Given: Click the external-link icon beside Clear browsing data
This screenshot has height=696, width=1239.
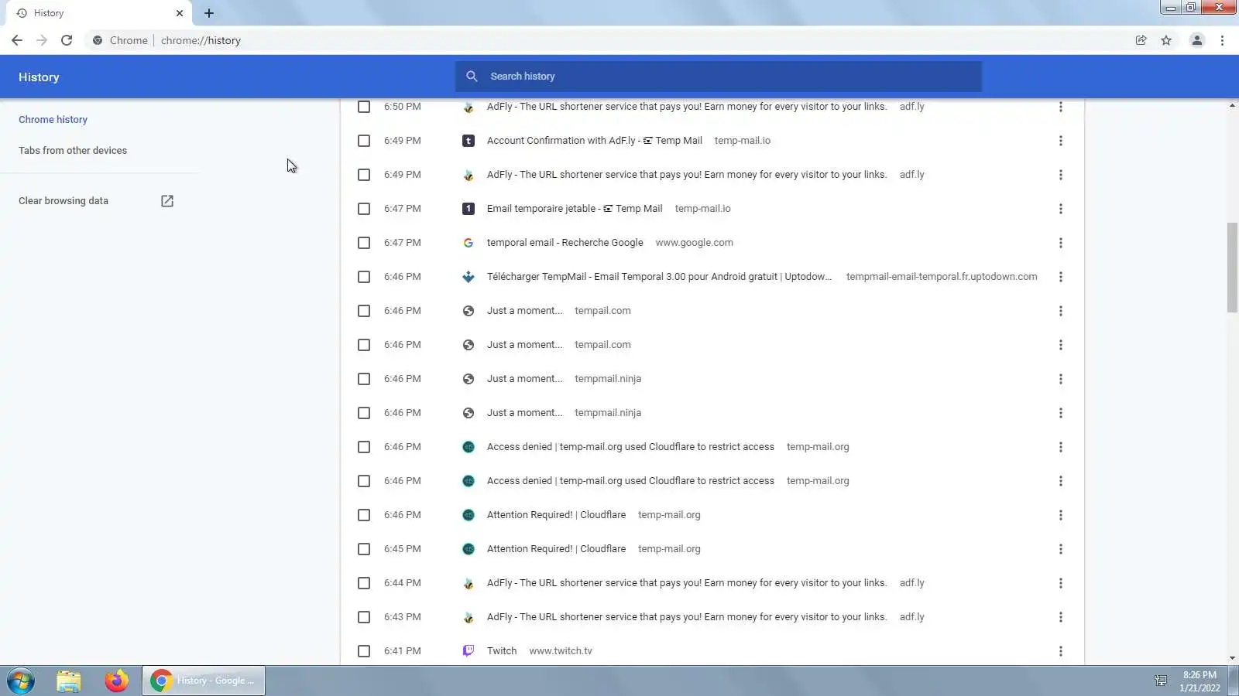Looking at the screenshot, I should click(167, 201).
